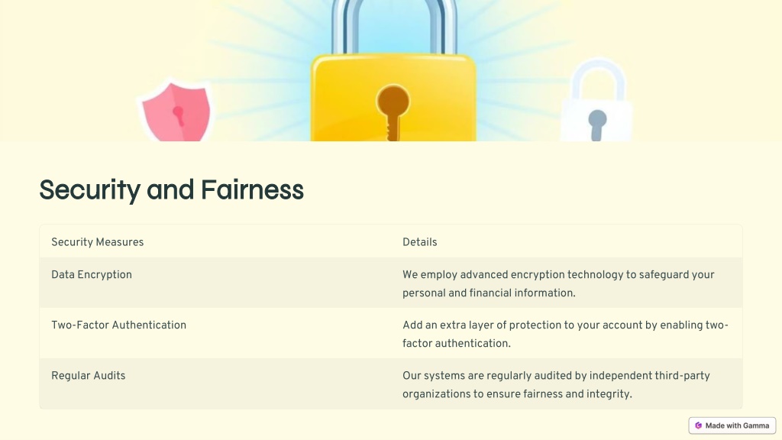
Task: Click the advanced encryption technology description
Action: click(558, 284)
